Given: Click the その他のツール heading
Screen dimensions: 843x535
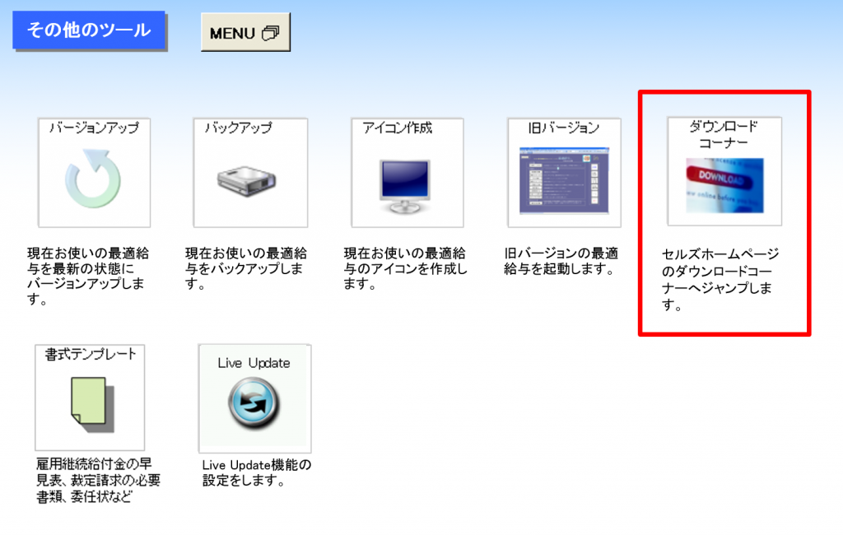Looking at the screenshot, I should [x=89, y=30].
